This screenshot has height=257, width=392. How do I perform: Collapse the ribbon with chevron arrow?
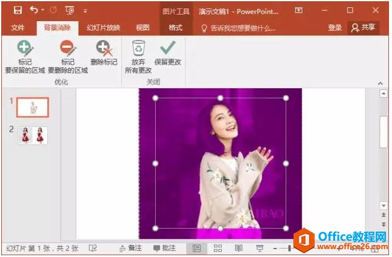[x=380, y=83]
